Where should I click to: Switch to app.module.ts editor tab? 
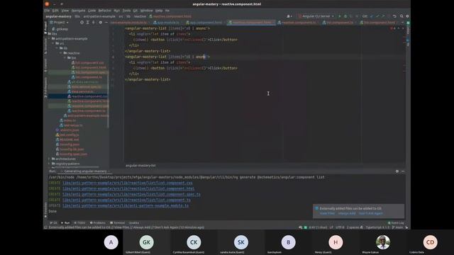tap(167, 22)
